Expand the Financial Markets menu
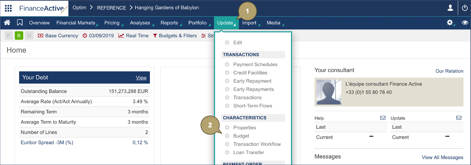The height and width of the screenshot is (165, 471). 76,23
